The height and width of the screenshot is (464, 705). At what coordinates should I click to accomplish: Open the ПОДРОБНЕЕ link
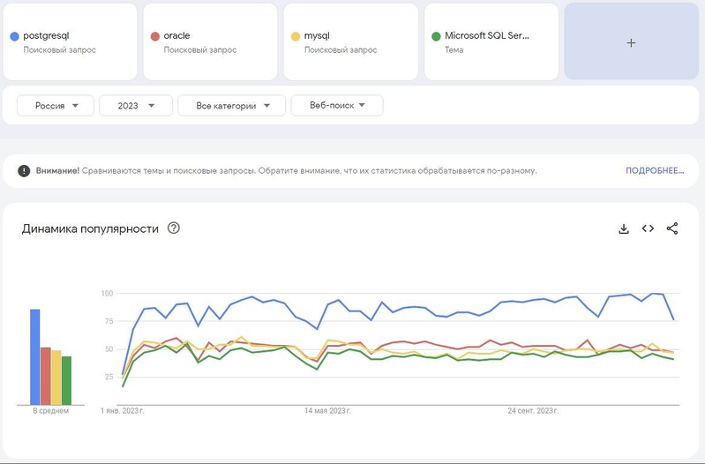[655, 170]
